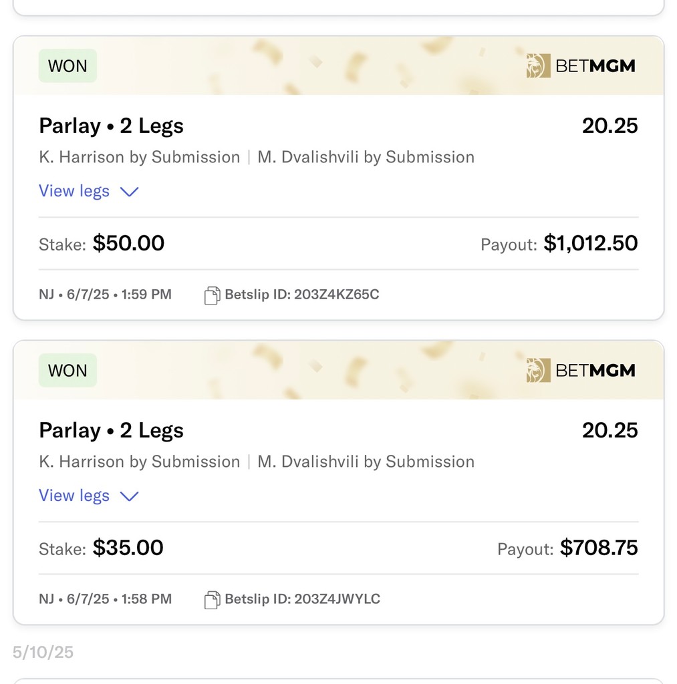Open "View legs" link on $708.75 payout bet

[74, 496]
